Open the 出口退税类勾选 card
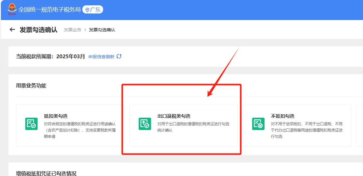 [x=184, y=126]
